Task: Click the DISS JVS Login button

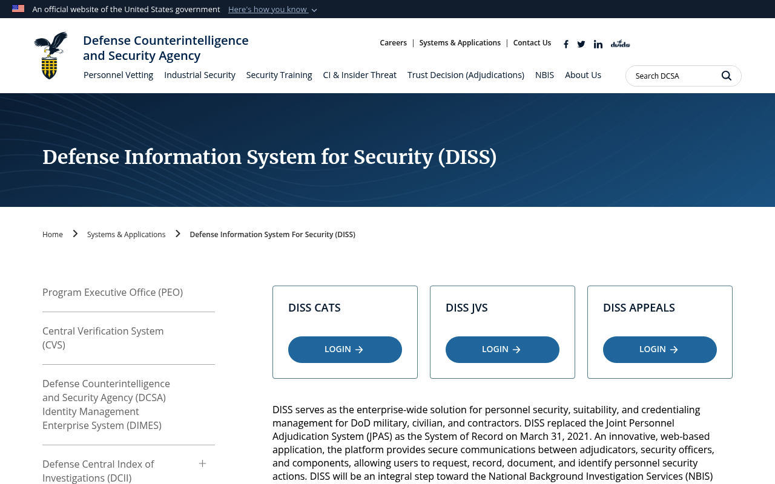Action: pos(503,350)
